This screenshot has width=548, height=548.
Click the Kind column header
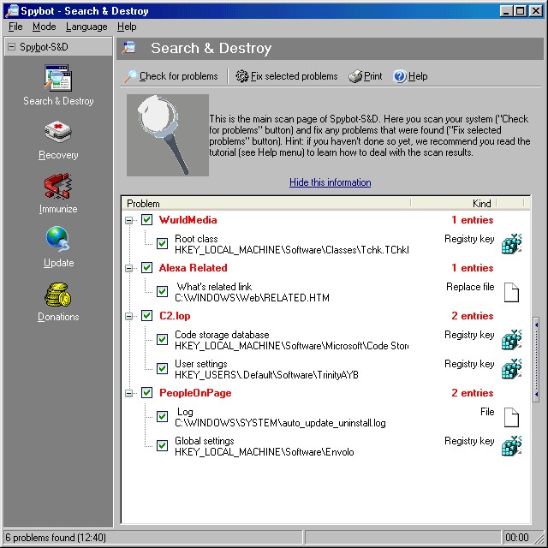pyautogui.click(x=454, y=204)
